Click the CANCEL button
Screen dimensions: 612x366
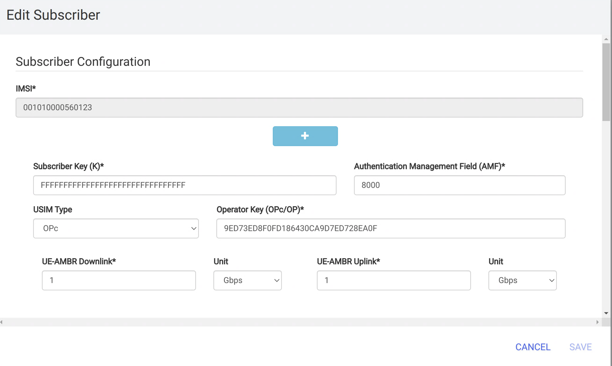[x=533, y=347]
